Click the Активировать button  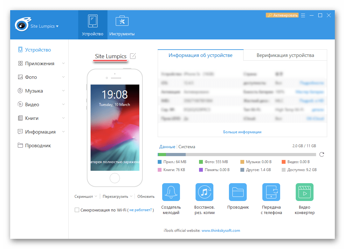tap(282, 15)
